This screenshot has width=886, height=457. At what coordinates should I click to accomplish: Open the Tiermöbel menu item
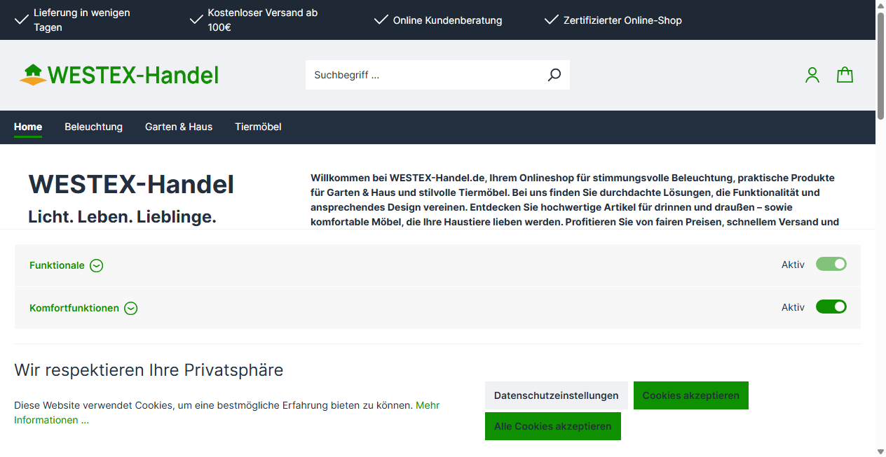pyautogui.click(x=258, y=127)
